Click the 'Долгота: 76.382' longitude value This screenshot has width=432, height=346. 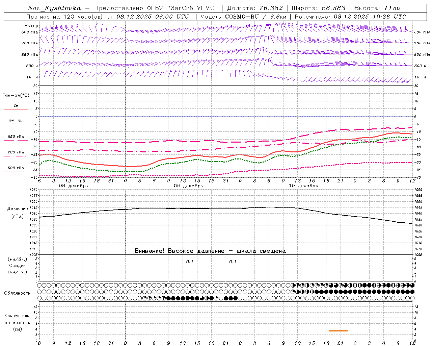click(255, 8)
